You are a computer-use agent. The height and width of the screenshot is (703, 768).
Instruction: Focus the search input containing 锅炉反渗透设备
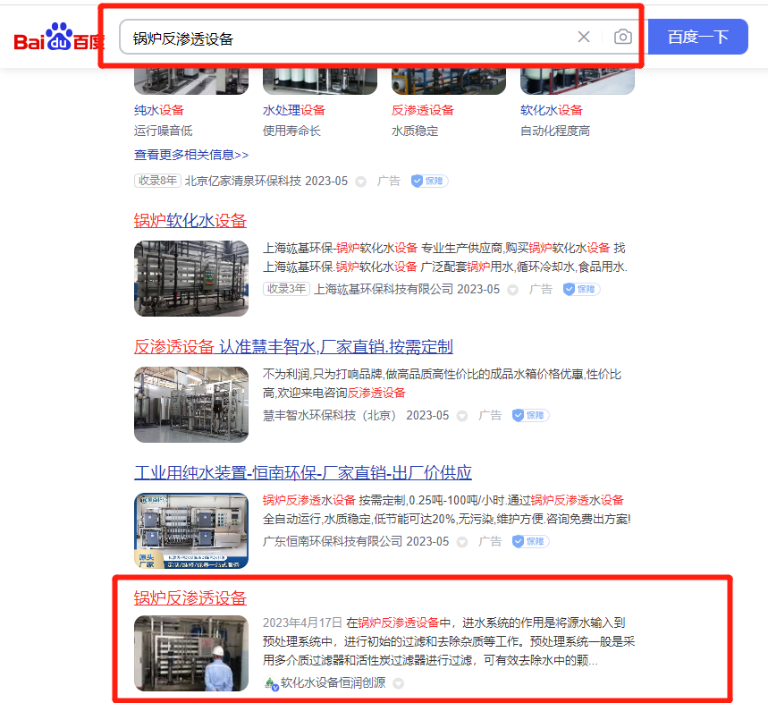pyautogui.click(x=349, y=38)
